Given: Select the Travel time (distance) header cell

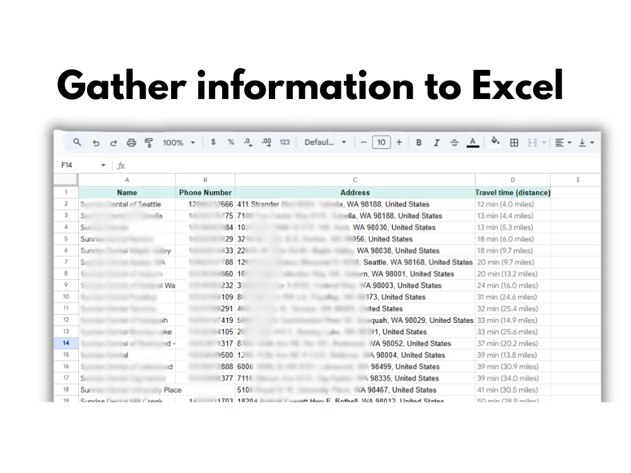Looking at the screenshot, I should point(512,192).
